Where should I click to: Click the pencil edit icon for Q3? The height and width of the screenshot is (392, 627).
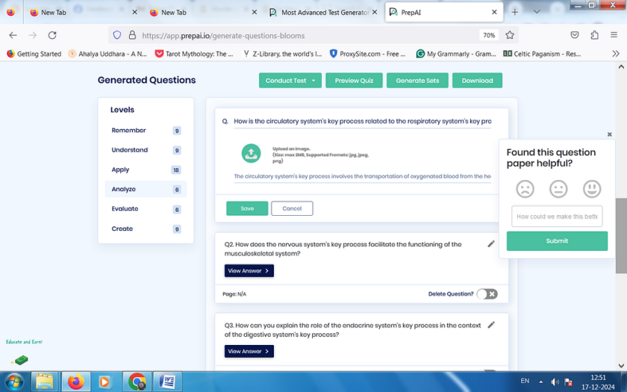(491, 325)
